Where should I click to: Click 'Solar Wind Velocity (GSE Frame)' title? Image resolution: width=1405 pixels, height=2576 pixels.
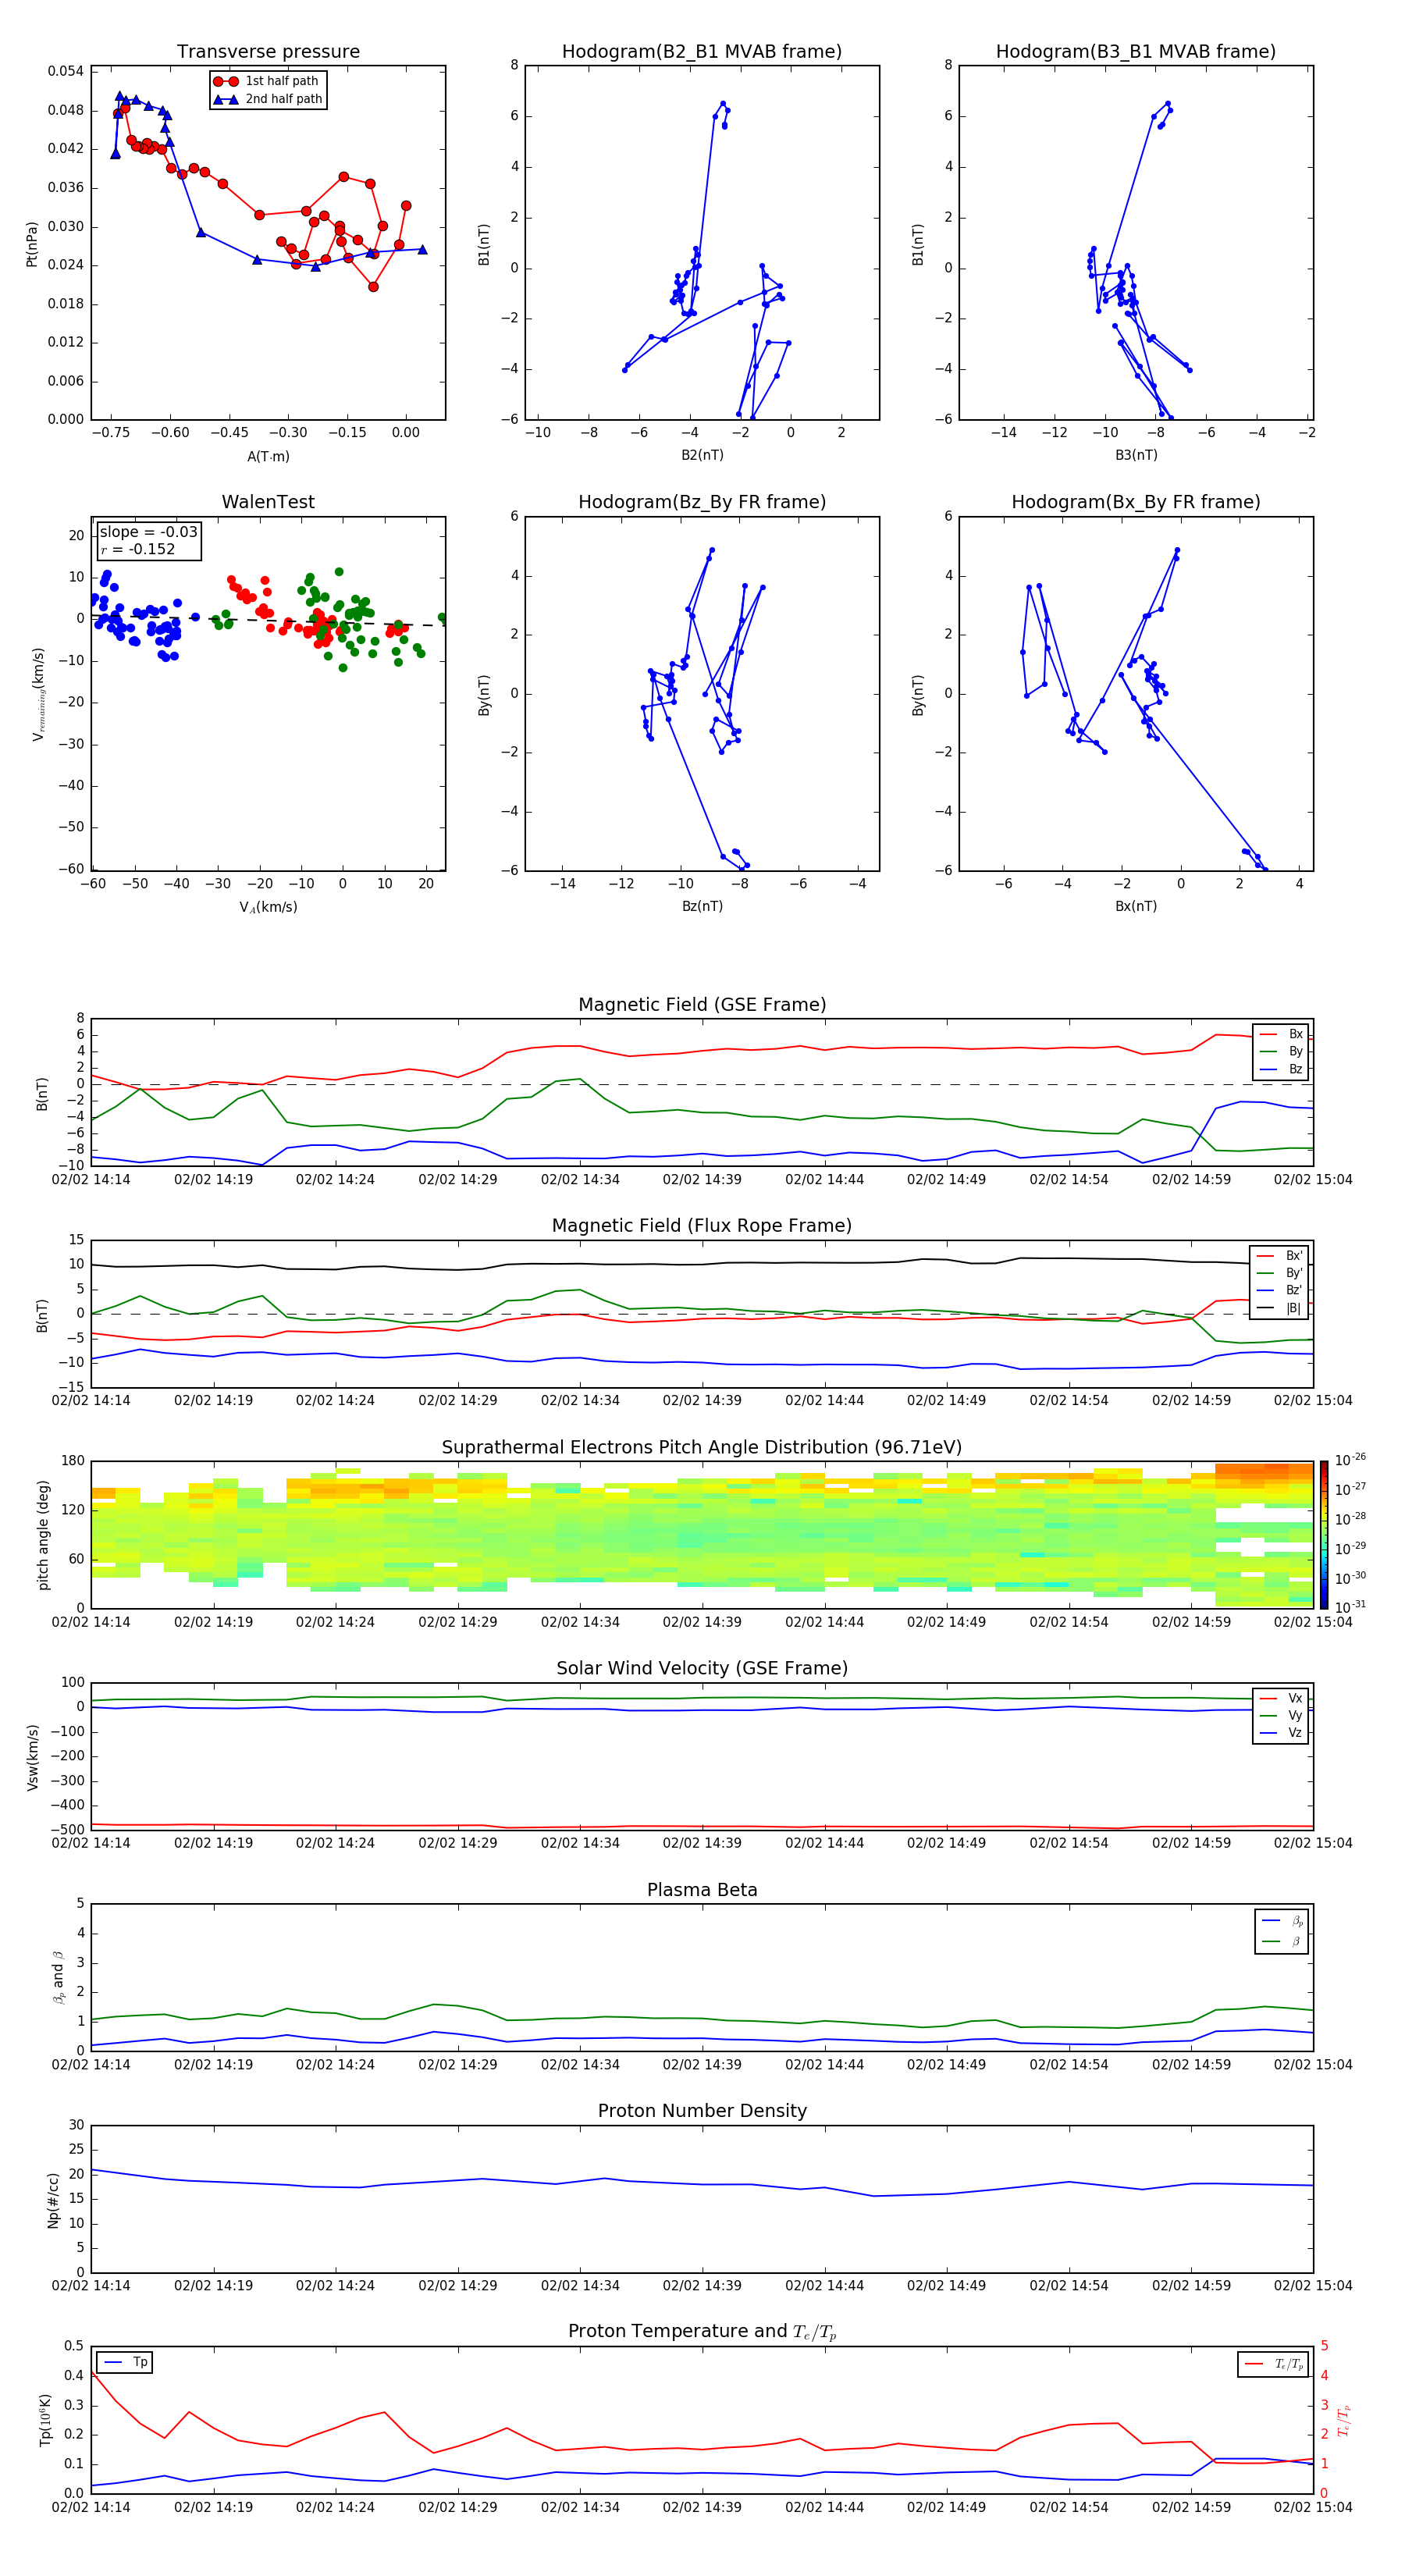pyautogui.click(x=702, y=1669)
